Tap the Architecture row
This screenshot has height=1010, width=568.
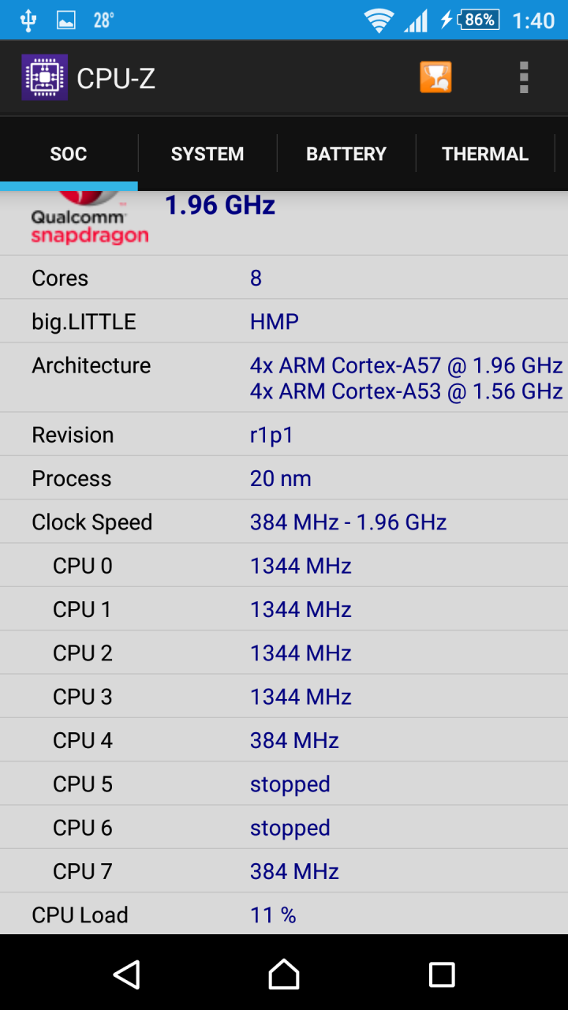[284, 377]
